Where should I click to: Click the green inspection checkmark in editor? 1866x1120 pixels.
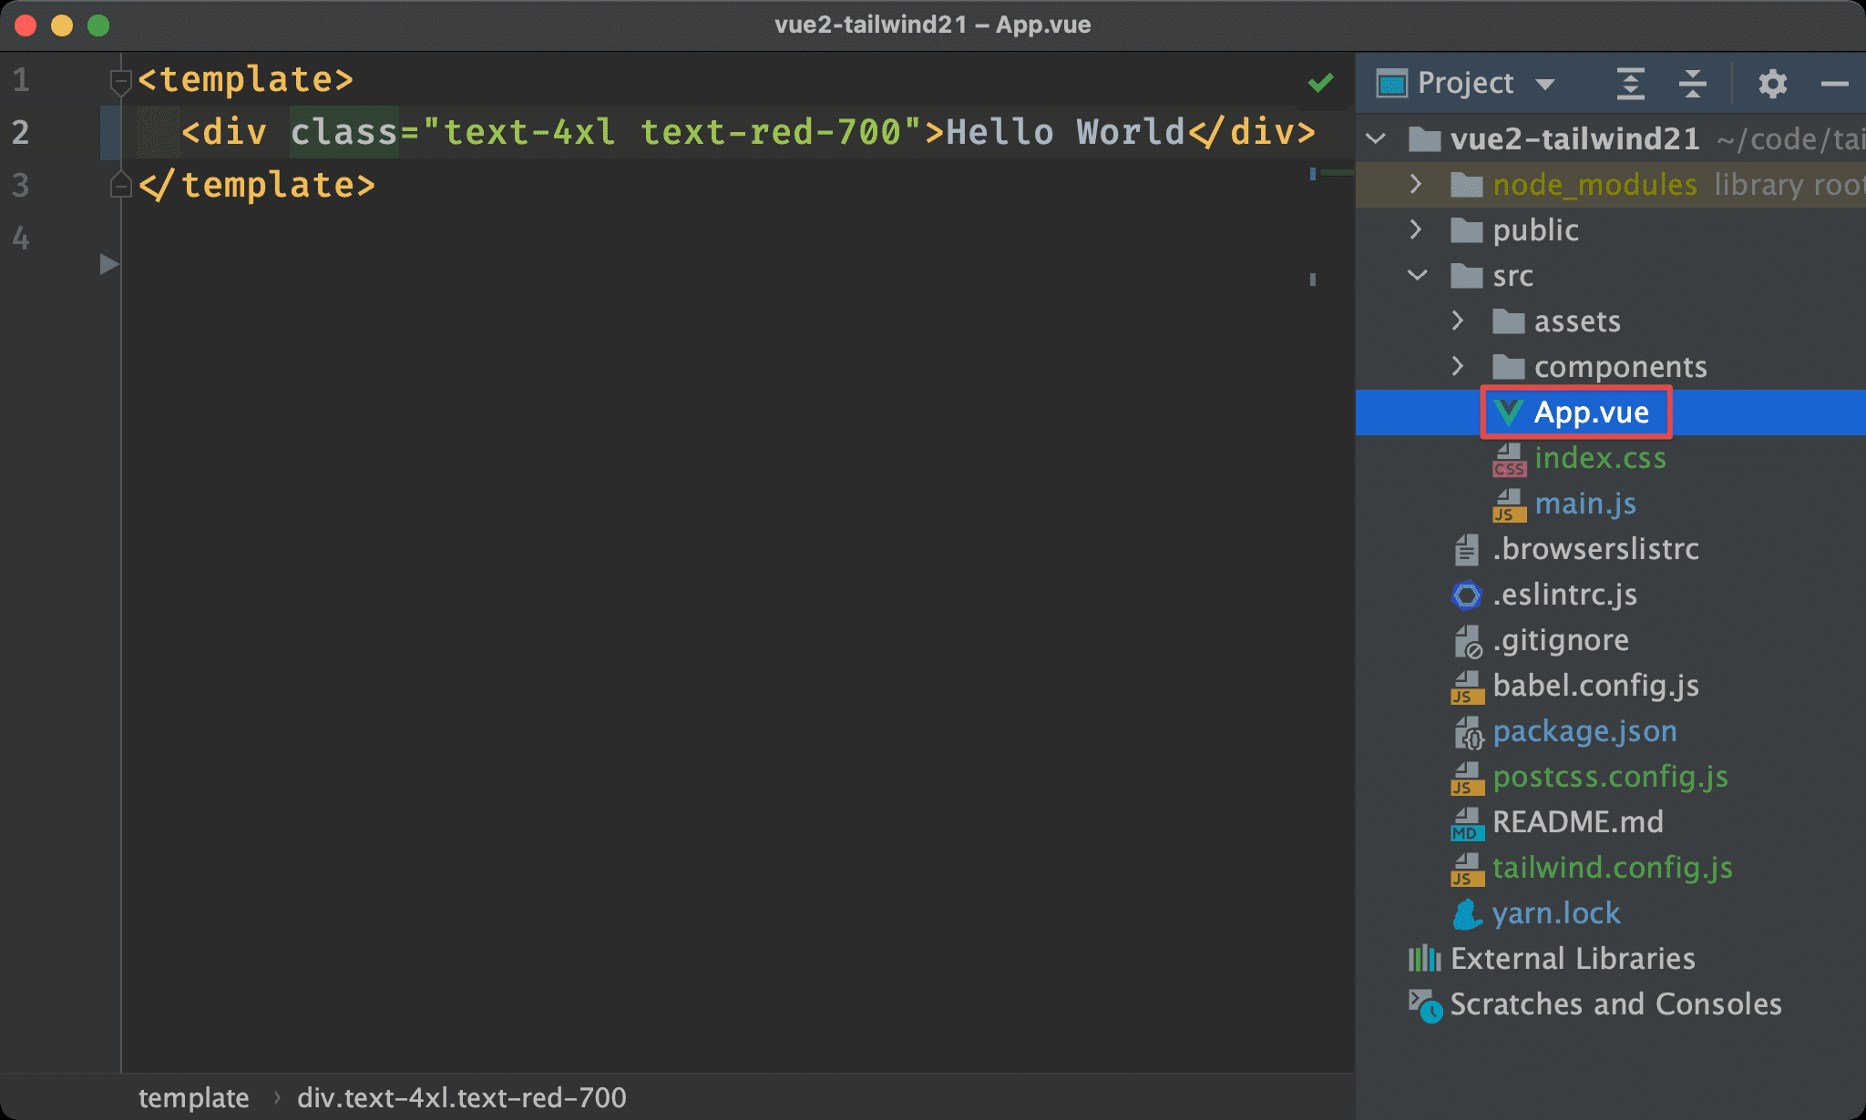tap(1320, 83)
